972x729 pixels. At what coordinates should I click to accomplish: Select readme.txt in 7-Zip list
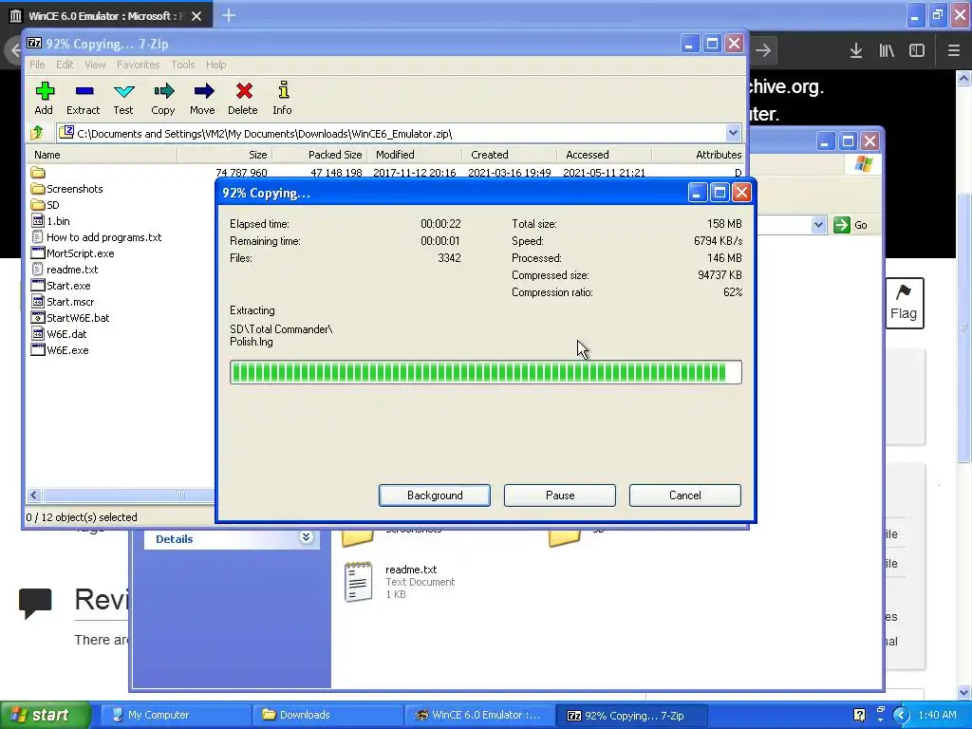tap(65, 269)
